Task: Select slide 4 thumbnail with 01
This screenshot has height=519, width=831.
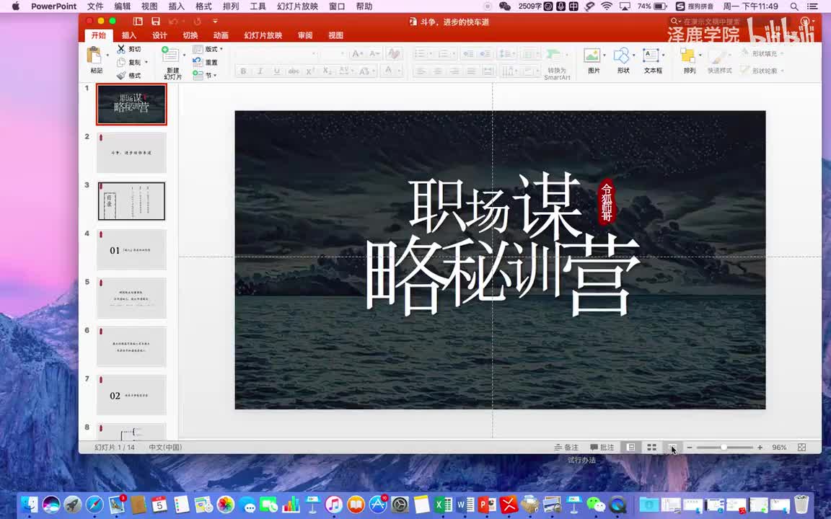Action: pyautogui.click(x=131, y=249)
